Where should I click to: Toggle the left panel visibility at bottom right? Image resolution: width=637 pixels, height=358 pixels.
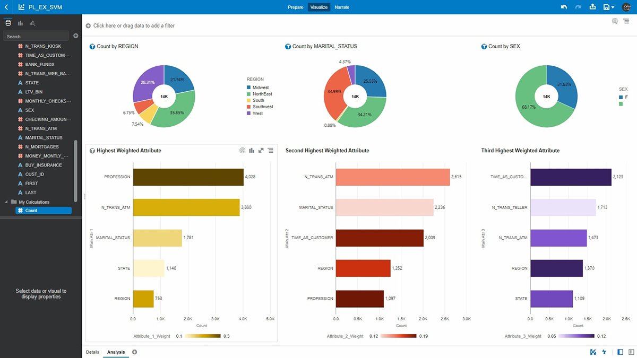tap(620, 352)
